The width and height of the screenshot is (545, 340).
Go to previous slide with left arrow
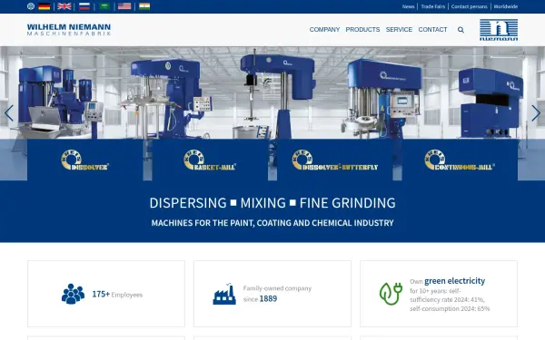pos(9,113)
